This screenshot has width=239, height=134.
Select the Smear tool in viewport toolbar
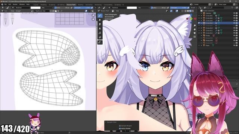tap(100, 24)
